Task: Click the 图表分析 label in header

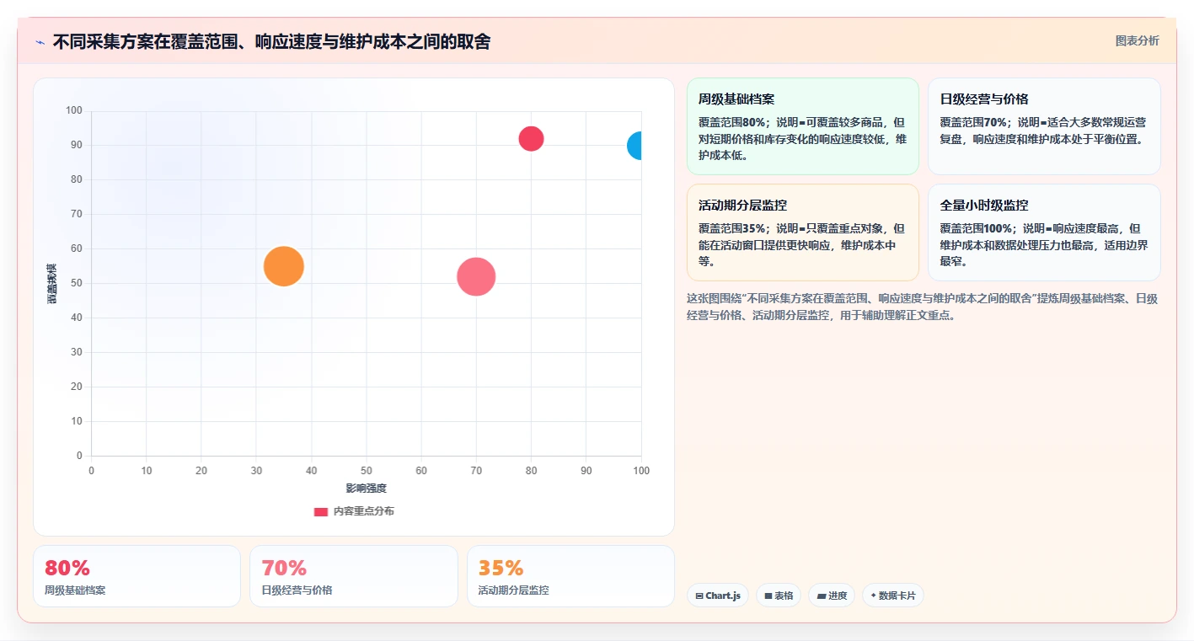Action: click(x=1137, y=40)
